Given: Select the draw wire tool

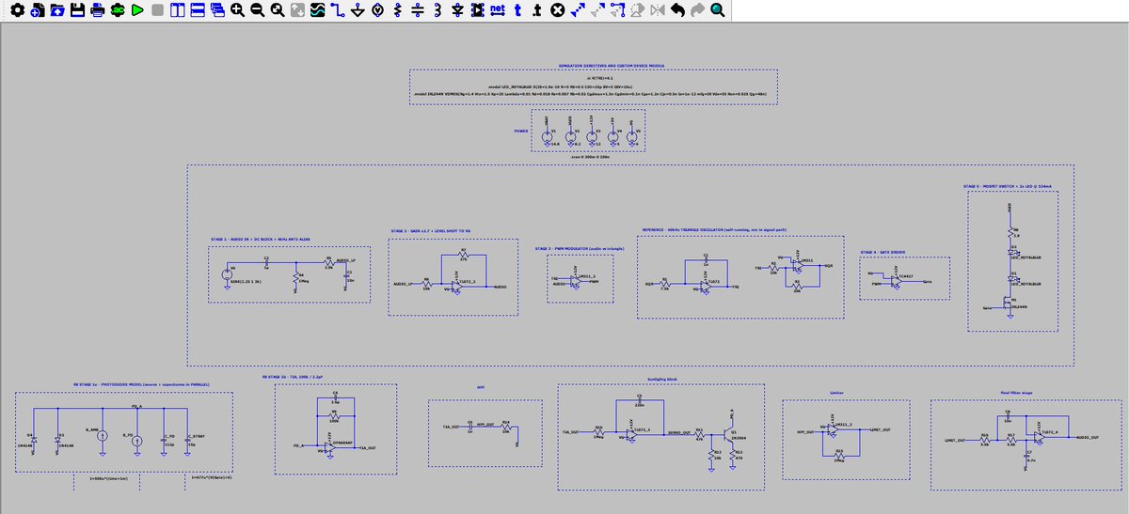Looking at the screenshot, I should 338,10.
